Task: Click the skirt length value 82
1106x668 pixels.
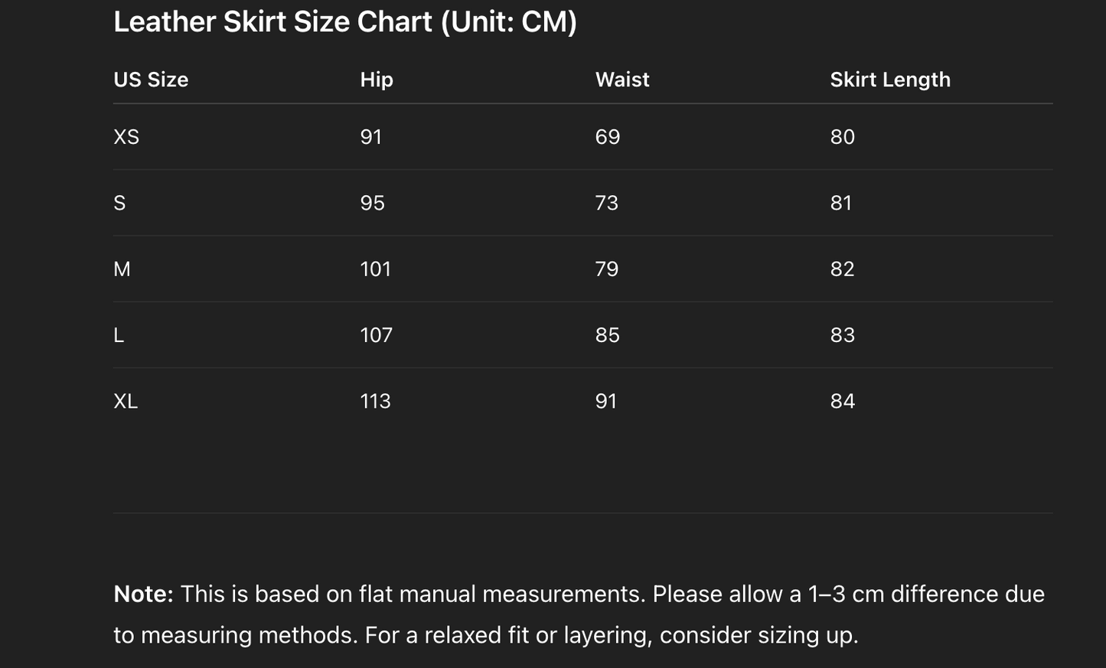Action: click(x=843, y=269)
